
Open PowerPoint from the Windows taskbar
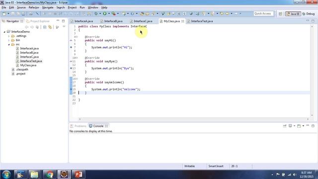pyautogui.click(x=79, y=175)
